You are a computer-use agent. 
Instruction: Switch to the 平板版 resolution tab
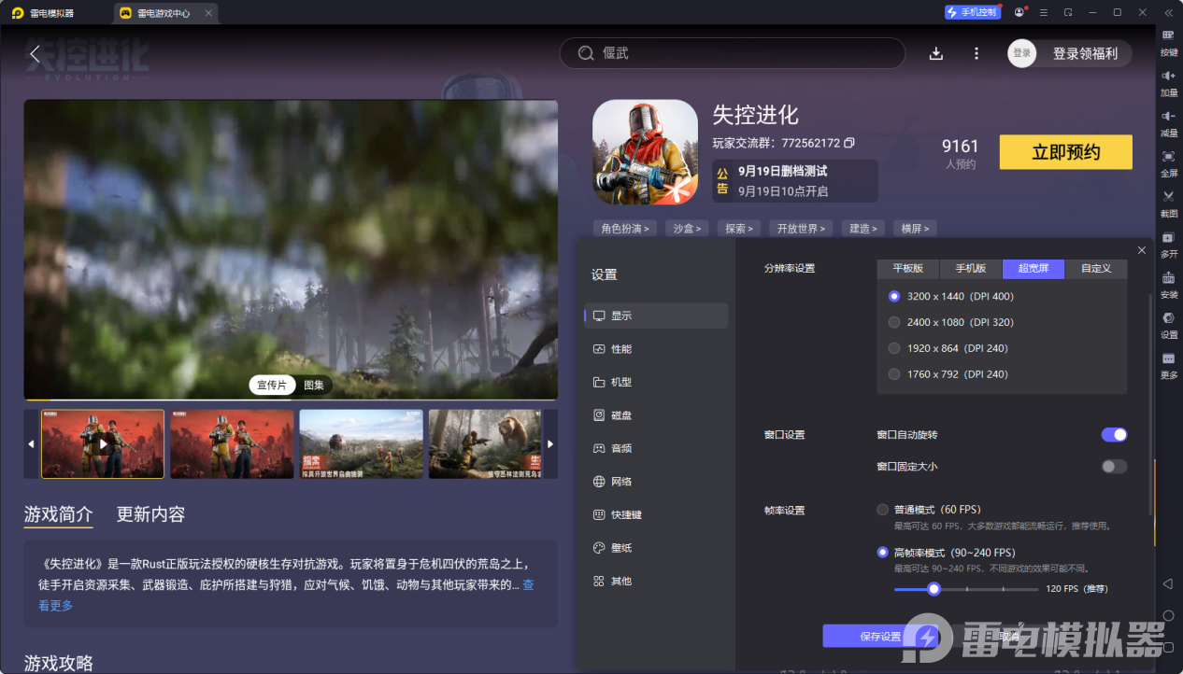[x=907, y=269]
